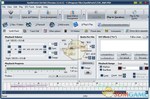Image resolution: width=150 pixels, height=99 pixels.
Task: Open the Start marker dropdown
Action: (141, 68)
